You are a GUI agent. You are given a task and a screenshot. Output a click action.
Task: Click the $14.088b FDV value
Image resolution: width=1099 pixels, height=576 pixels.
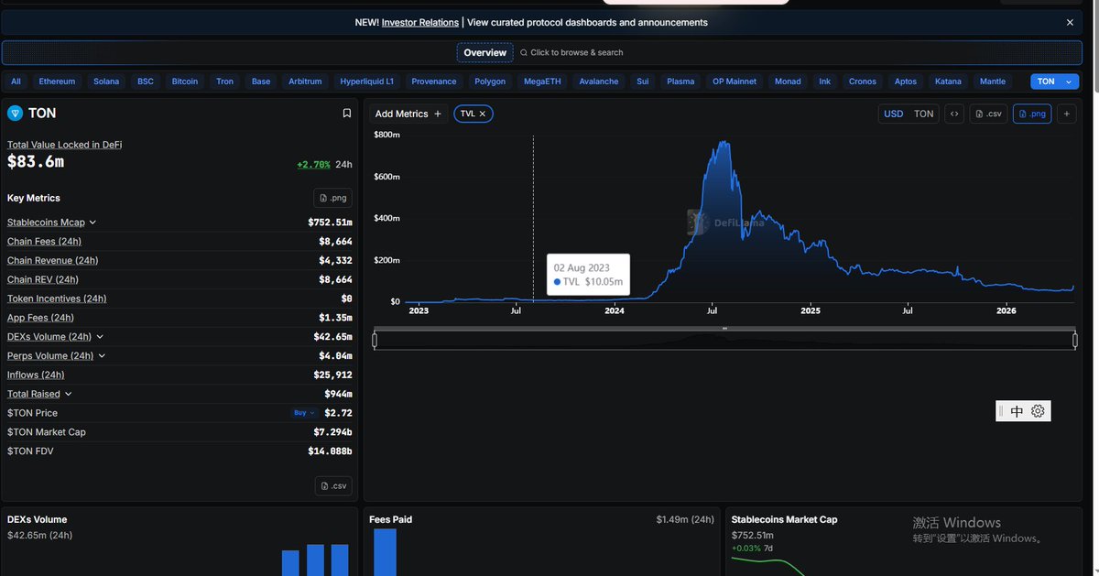point(330,451)
